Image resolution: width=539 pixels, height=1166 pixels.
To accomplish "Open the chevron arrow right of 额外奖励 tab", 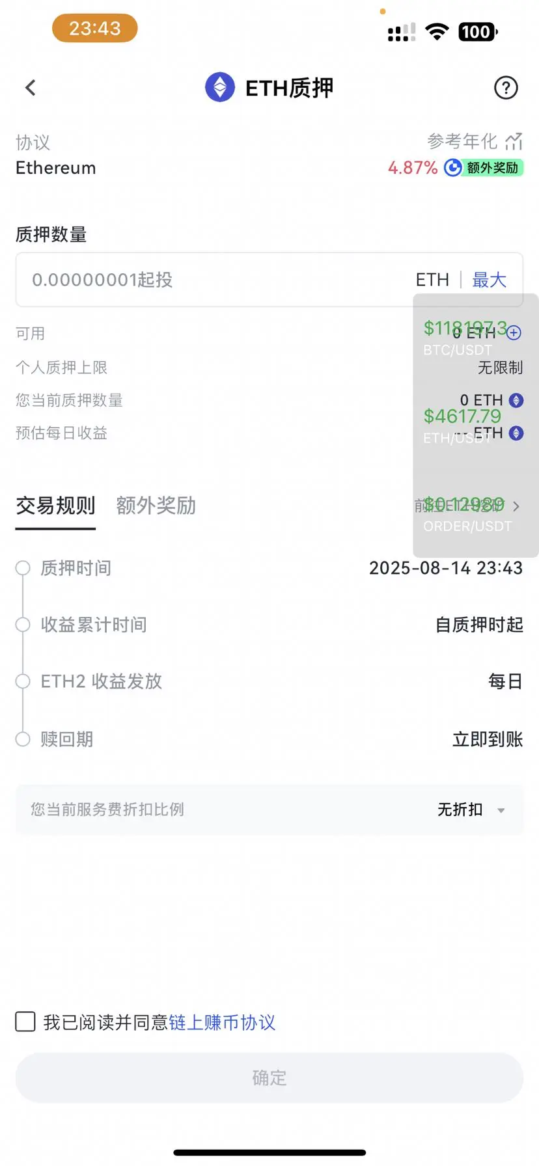I will 516,506.
